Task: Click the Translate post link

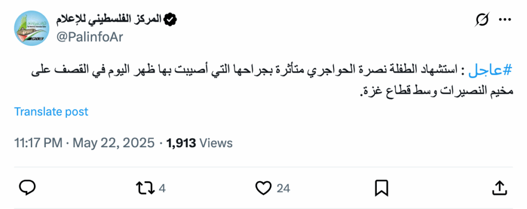Action: pos(51,111)
